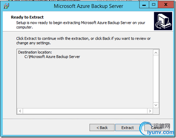Start extraction with the Extract button
This screenshot has width=176, height=138.
[x=127, y=128]
